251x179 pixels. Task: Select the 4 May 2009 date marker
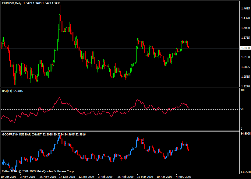[x=184, y=176]
